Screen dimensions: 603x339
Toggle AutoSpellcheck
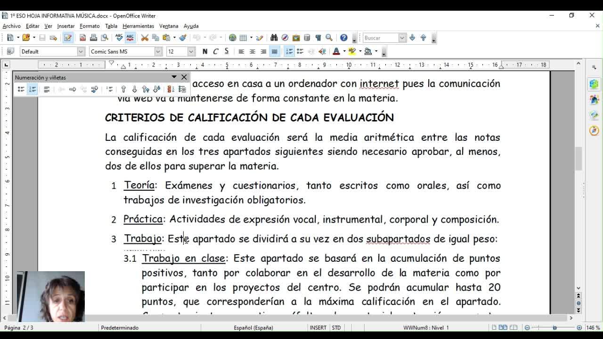(130, 38)
